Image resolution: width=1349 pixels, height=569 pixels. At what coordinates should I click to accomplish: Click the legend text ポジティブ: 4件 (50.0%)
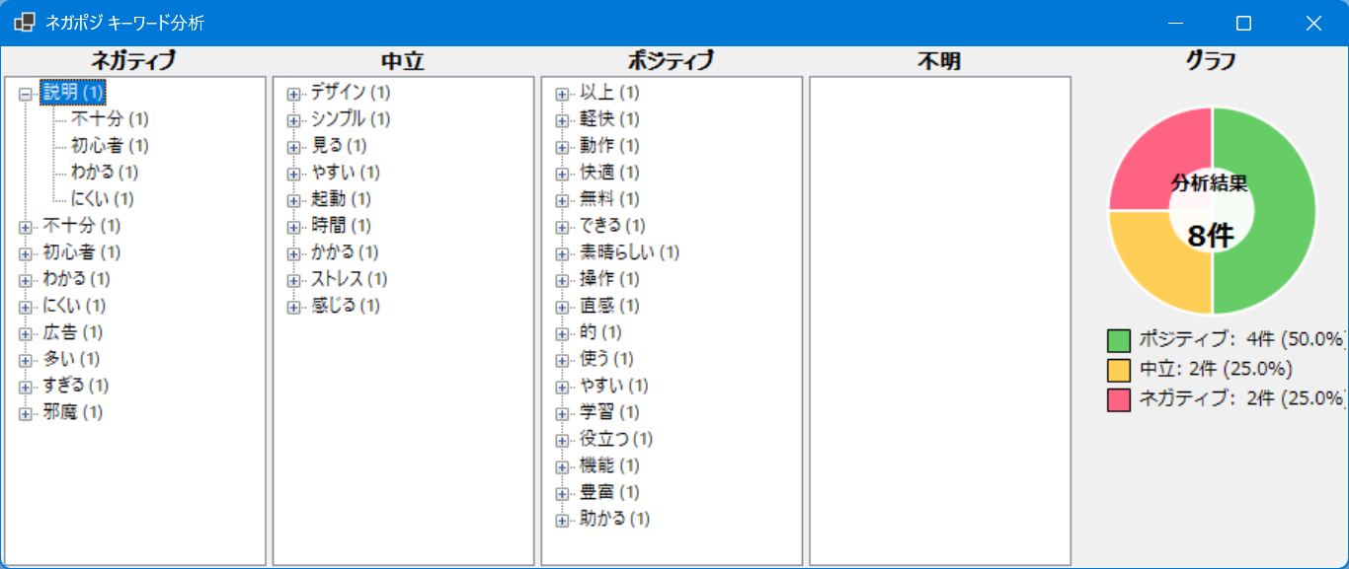(1242, 340)
